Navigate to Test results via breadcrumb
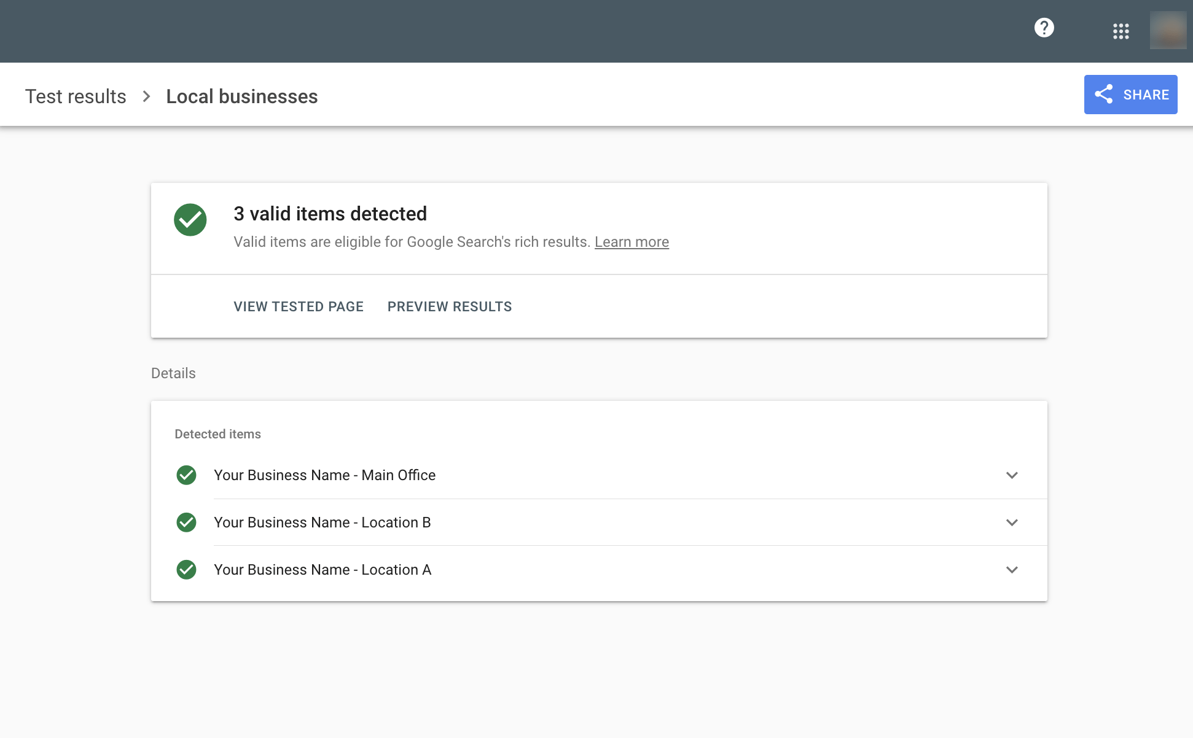Screen dimensions: 1193x738 (75, 96)
